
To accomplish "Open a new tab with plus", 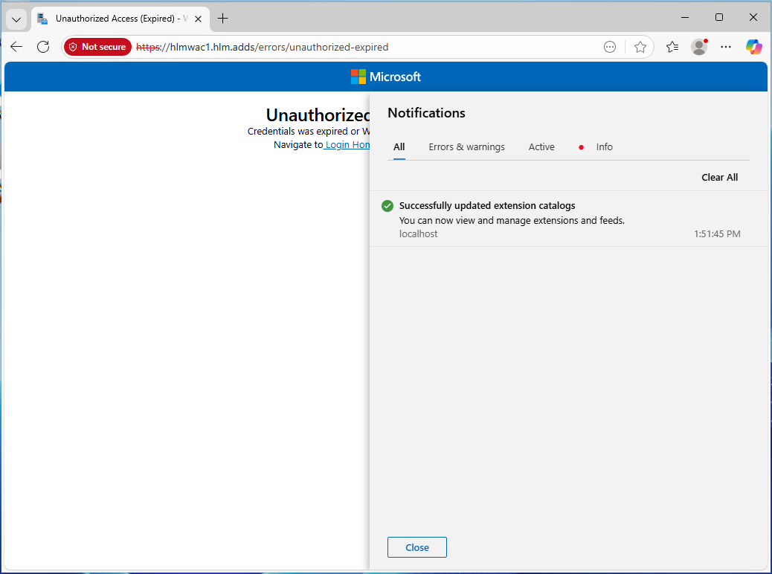I will click(x=222, y=19).
